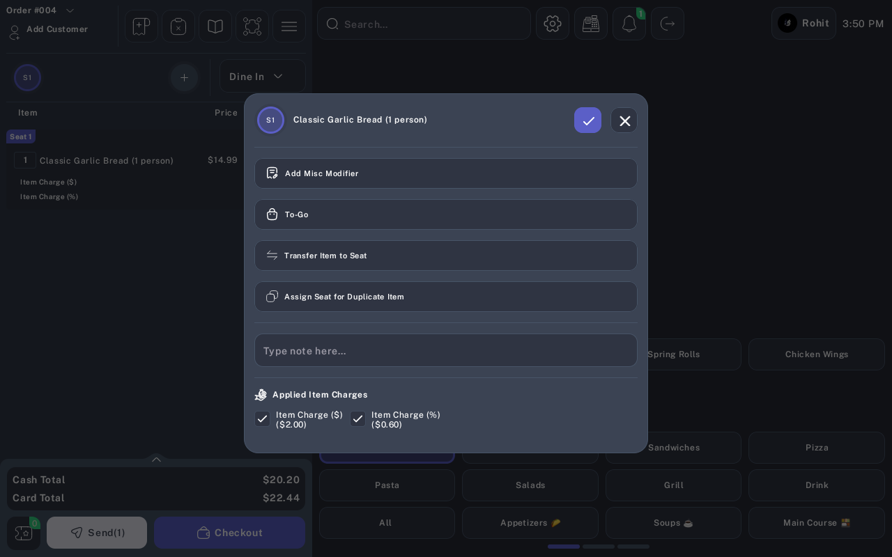The image size is (892, 557).
Task: Click the Cash Total amount $20.20
Action: (x=281, y=480)
